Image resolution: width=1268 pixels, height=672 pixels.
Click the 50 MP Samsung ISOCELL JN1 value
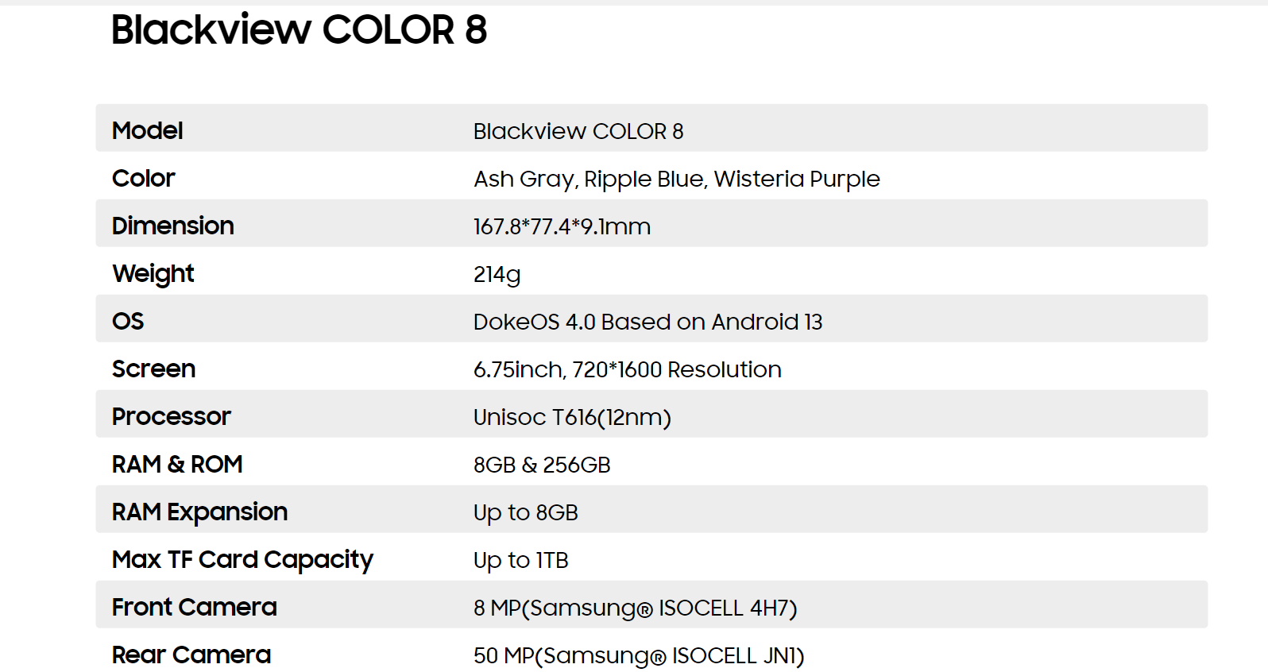point(639,656)
